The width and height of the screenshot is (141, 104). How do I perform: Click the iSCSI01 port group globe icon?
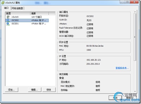point(8,24)
